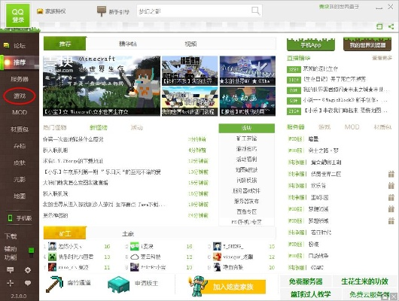Click the sidebar signpost icon beside the gear
Viewport: 399px width, 301px height.
click(11, 269)
